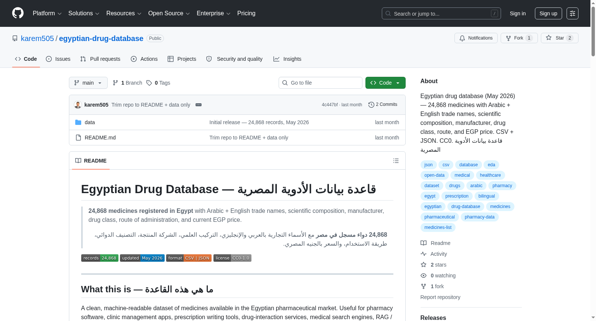Go to the GitHub homepage logo
This screenshot has height=321, width=596.
coord(18,13)
